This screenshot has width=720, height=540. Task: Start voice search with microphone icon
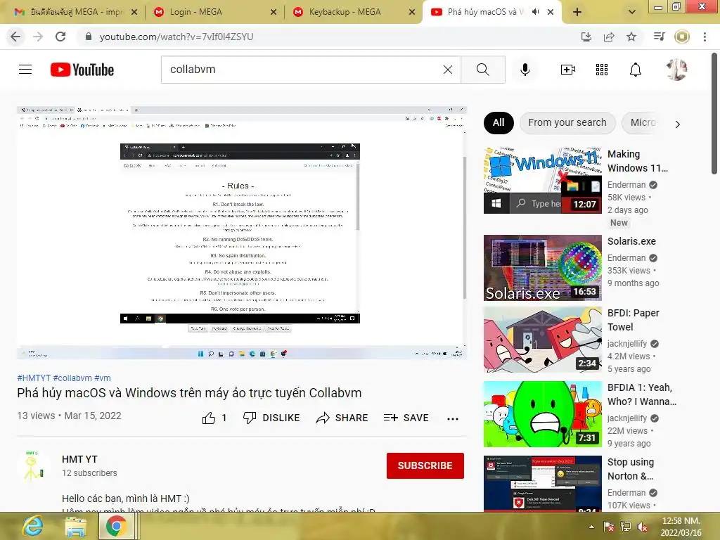tap(525, 70)
